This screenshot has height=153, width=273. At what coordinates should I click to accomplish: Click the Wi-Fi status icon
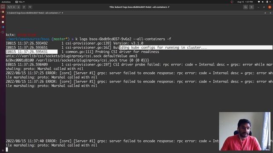[259, 2]
